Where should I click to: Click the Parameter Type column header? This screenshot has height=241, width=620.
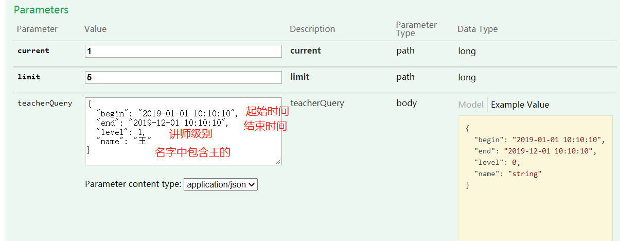pos(416,29)
